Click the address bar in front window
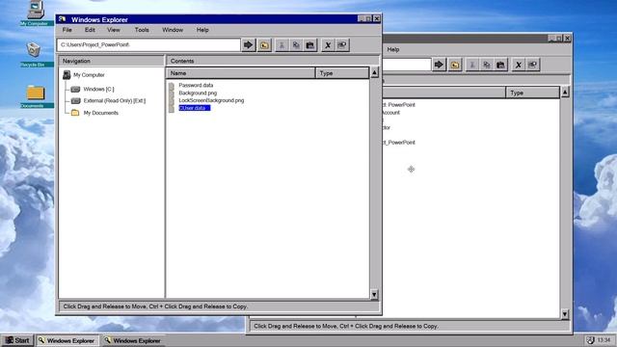The width and height of the screenshot is (617, 347). point(148,45)
